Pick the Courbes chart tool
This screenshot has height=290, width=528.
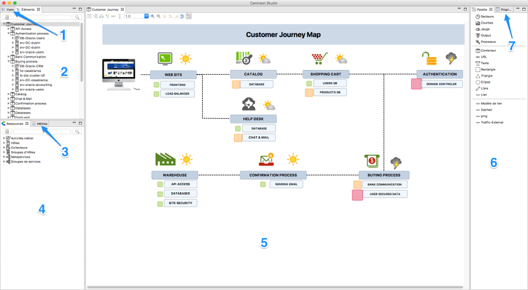coord(487,23)
